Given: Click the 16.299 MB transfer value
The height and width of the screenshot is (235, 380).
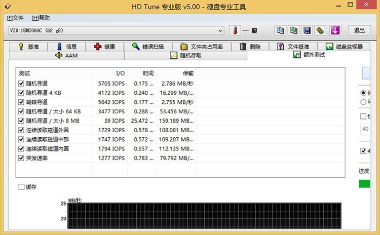Looking at the screenshot, I should (x=177, y=93).
